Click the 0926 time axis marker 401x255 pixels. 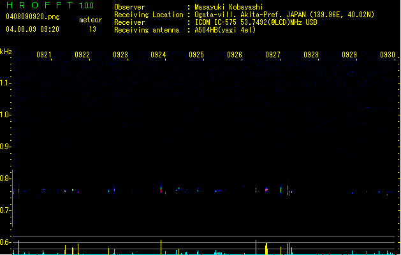[x=235, y=55]
